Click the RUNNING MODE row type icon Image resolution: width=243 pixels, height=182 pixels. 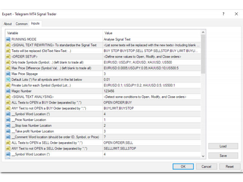pos(8,39)
